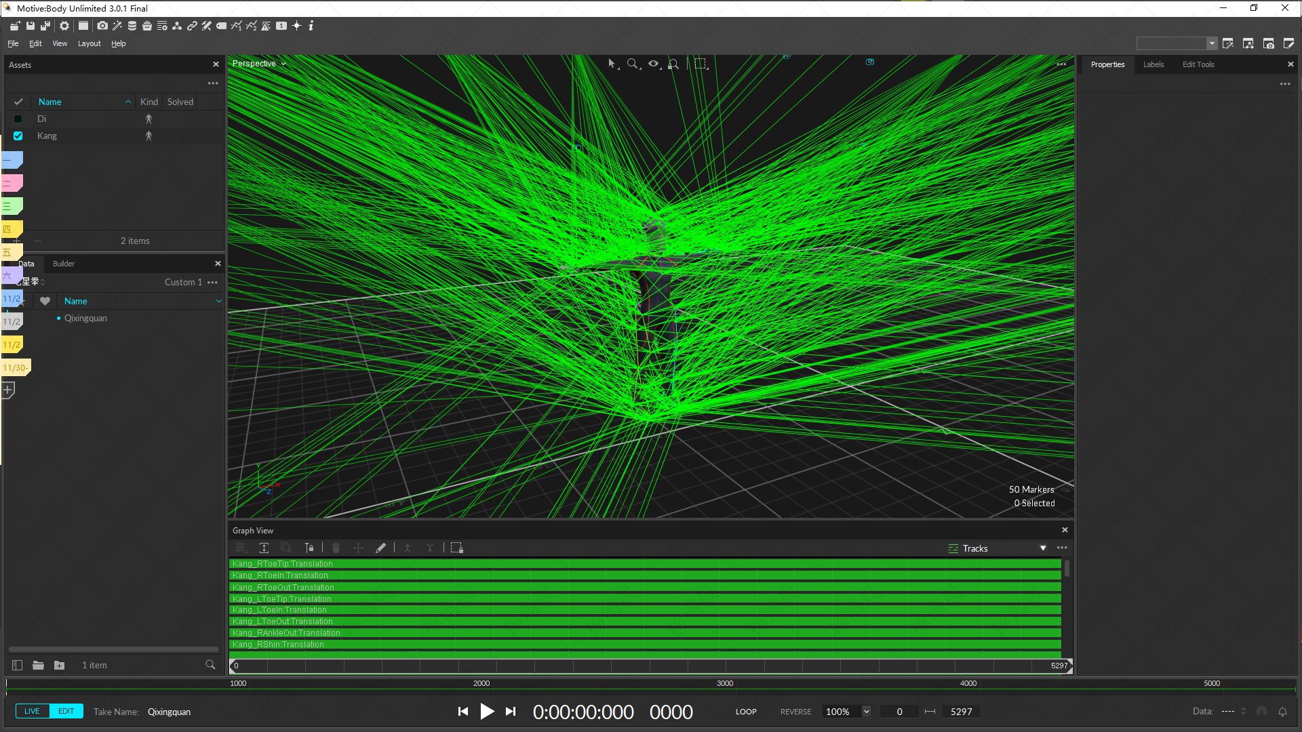This screenshot has width=1302, height=732.
Task: Open the 100% playback speed dropdown
Action: tap(866, 712)
